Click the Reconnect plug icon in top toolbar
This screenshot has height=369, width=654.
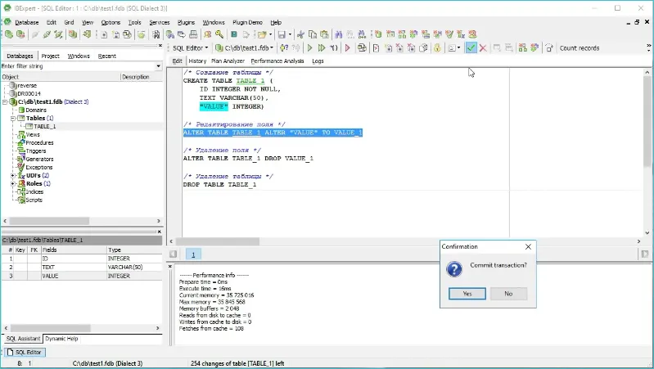(58, 34)
